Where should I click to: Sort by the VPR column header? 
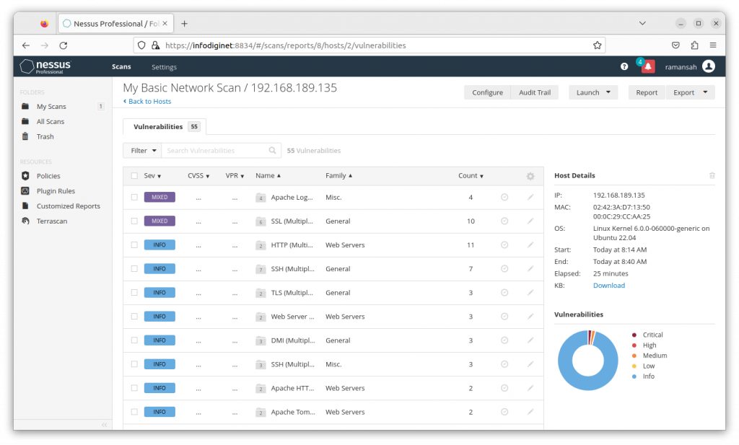tap(235, 176)
